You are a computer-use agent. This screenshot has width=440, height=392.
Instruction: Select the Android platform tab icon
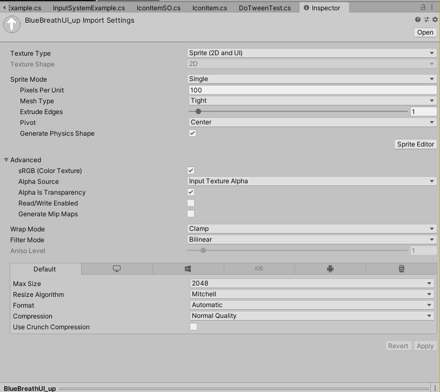pyautogui.click(x=330, y=269)
